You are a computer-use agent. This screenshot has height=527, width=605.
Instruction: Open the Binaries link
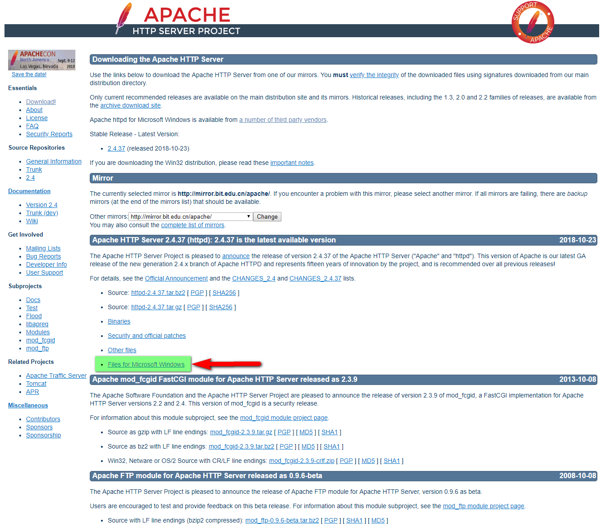coord(119,321)
